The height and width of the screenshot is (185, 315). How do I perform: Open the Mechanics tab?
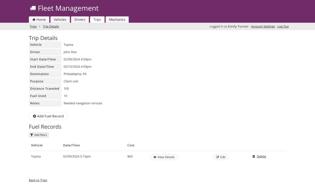coord(117,20)
